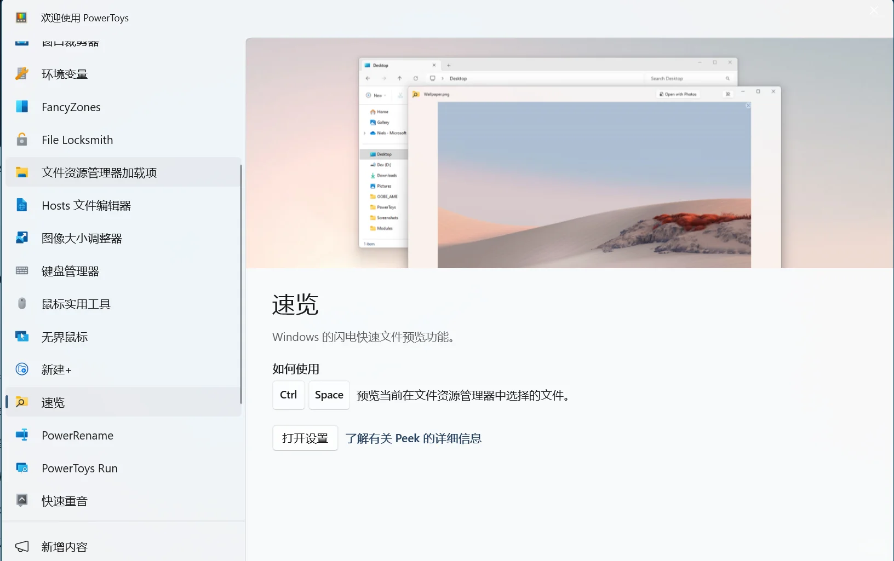
Task: Select the PowerRename icon
Action: click(x=22, y=435)
